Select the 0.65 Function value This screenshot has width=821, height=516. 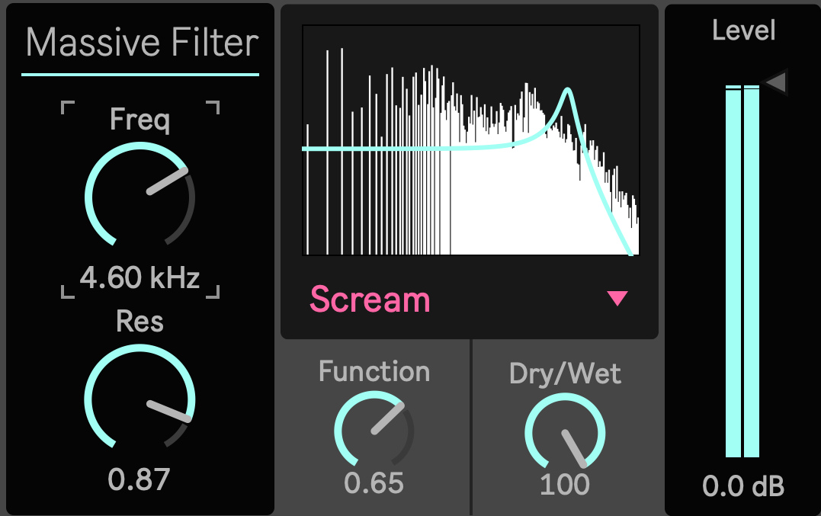click(x=374, y=483)
